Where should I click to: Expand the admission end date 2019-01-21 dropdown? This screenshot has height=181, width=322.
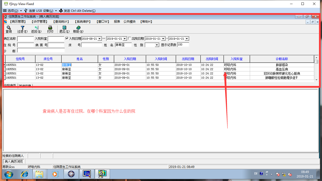[125, 39]
